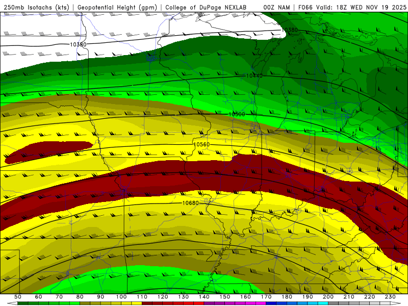Viewport: 408px width, 306px height.
Task: Click the 10380 contour label near Lake Superior
Action: coord(290,30)
